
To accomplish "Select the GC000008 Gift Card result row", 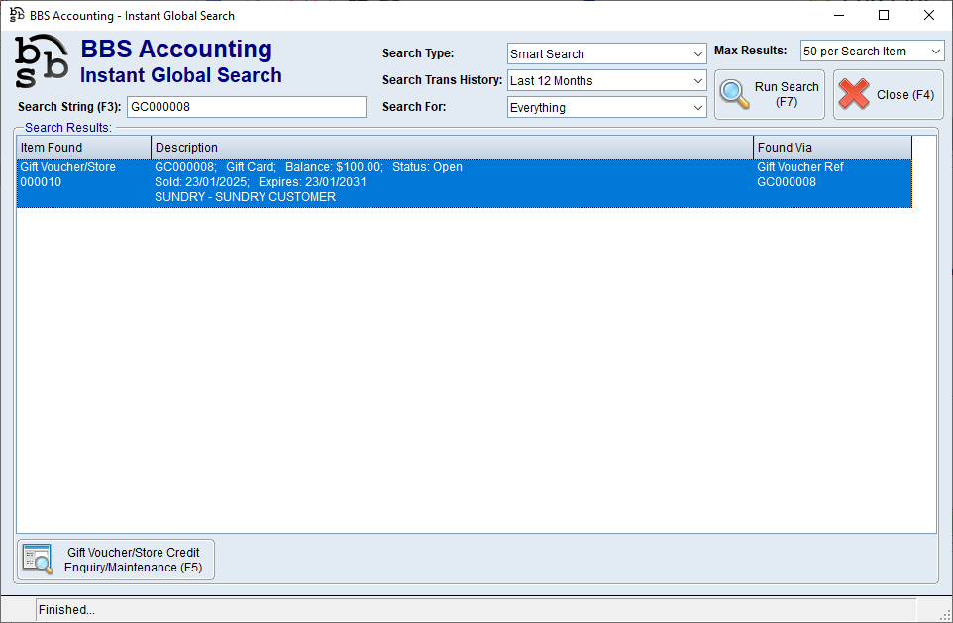I will [452, 182].
